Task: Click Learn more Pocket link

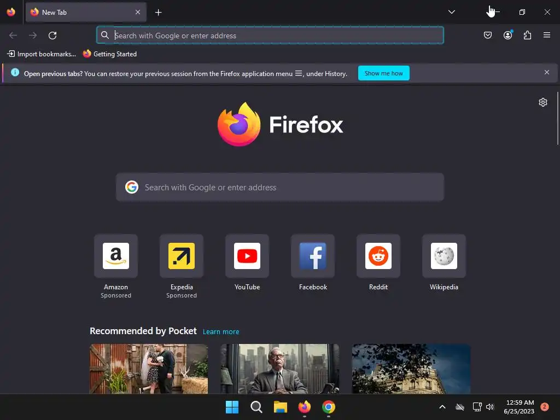Action: [x=221, y=332]
